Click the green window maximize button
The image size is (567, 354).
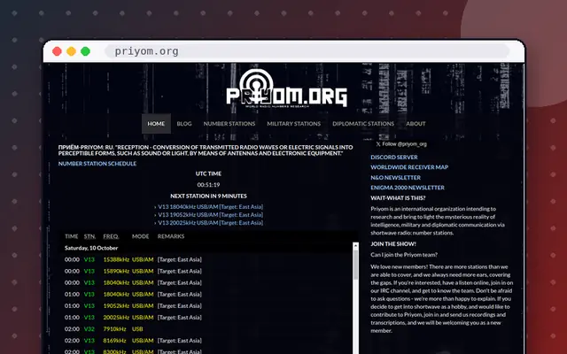[x=85, y=51]
